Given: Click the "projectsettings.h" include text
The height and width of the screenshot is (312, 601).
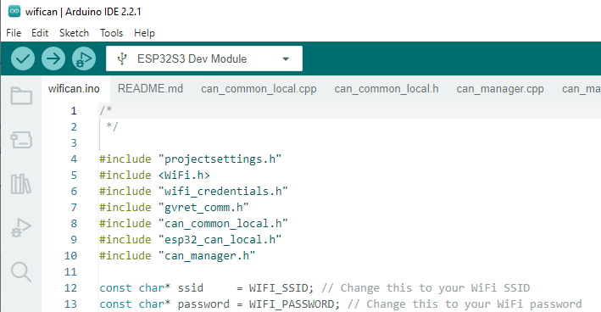Looking at the screenshot, I should [x=220, y=159].
